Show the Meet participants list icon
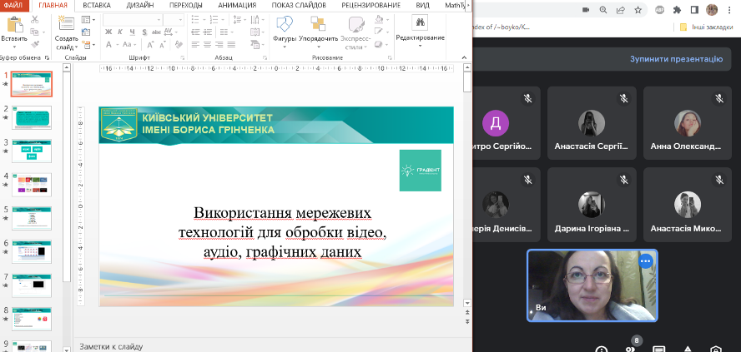The image size is (741, 352). pyautogui.click(x=631, y=348)
